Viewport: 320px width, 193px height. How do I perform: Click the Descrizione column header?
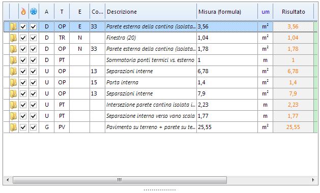pos(151,12)
